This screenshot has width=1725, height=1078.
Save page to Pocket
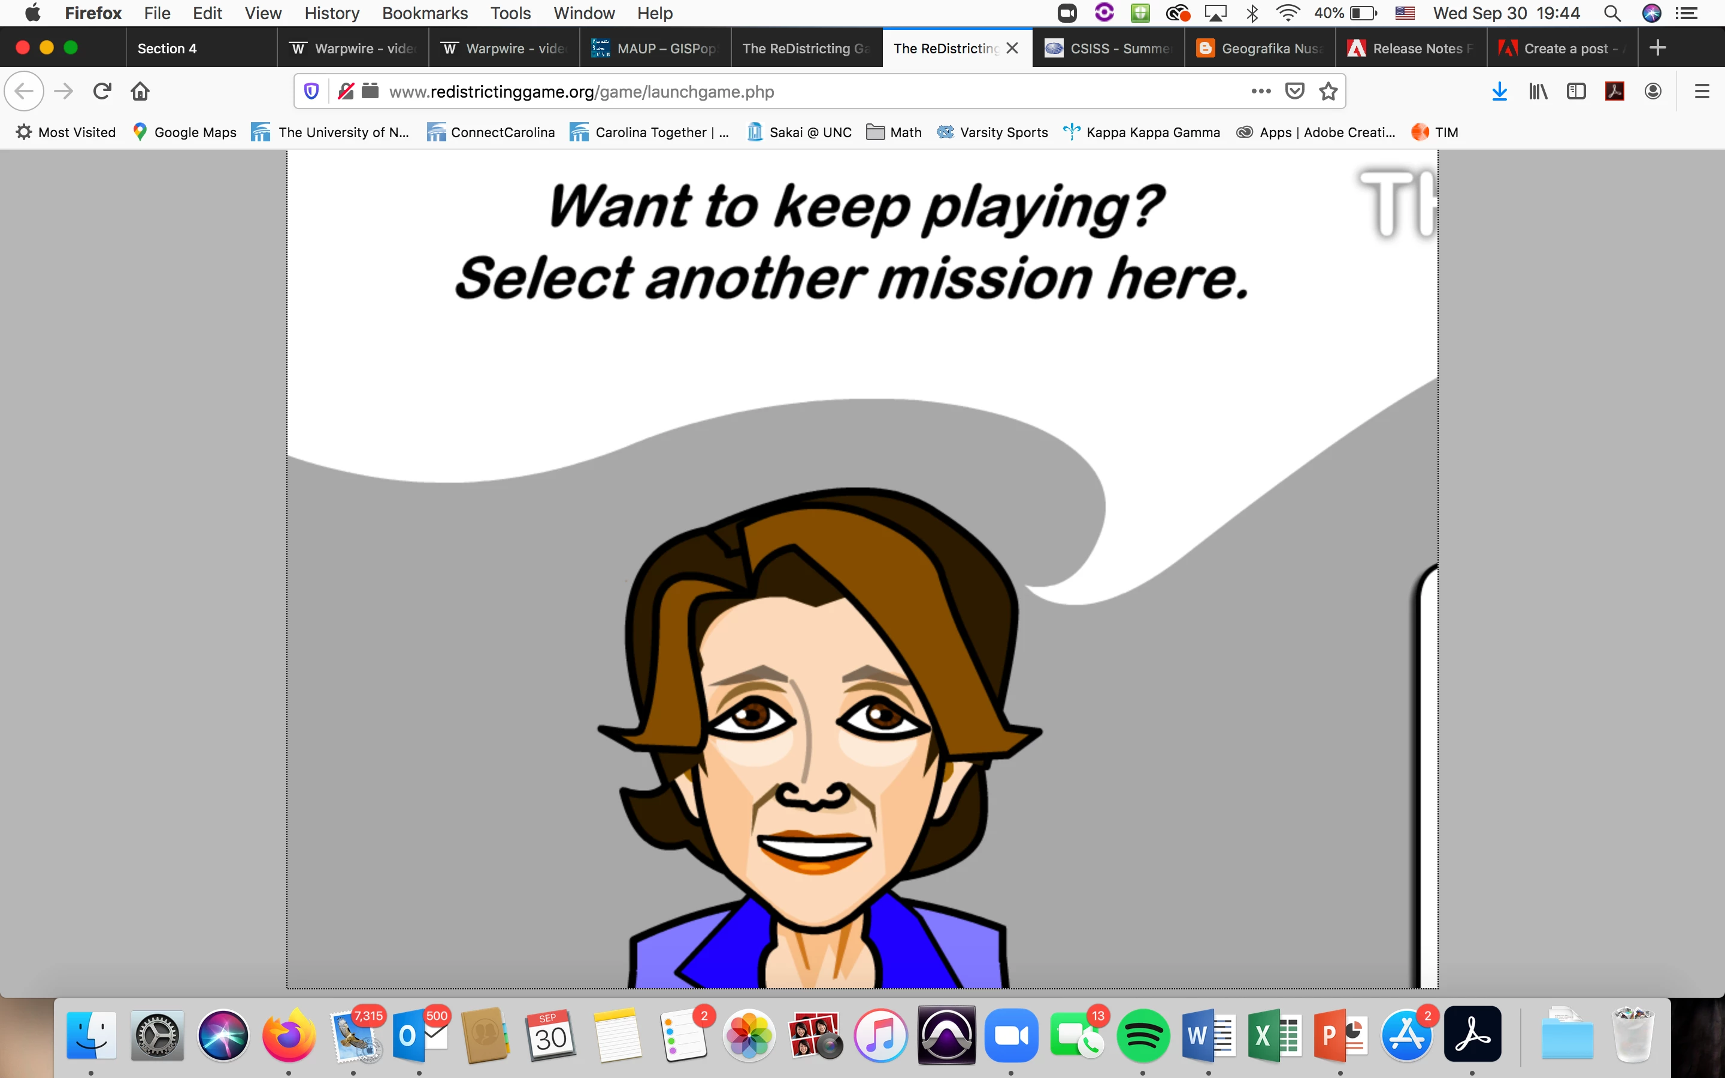1294,91
